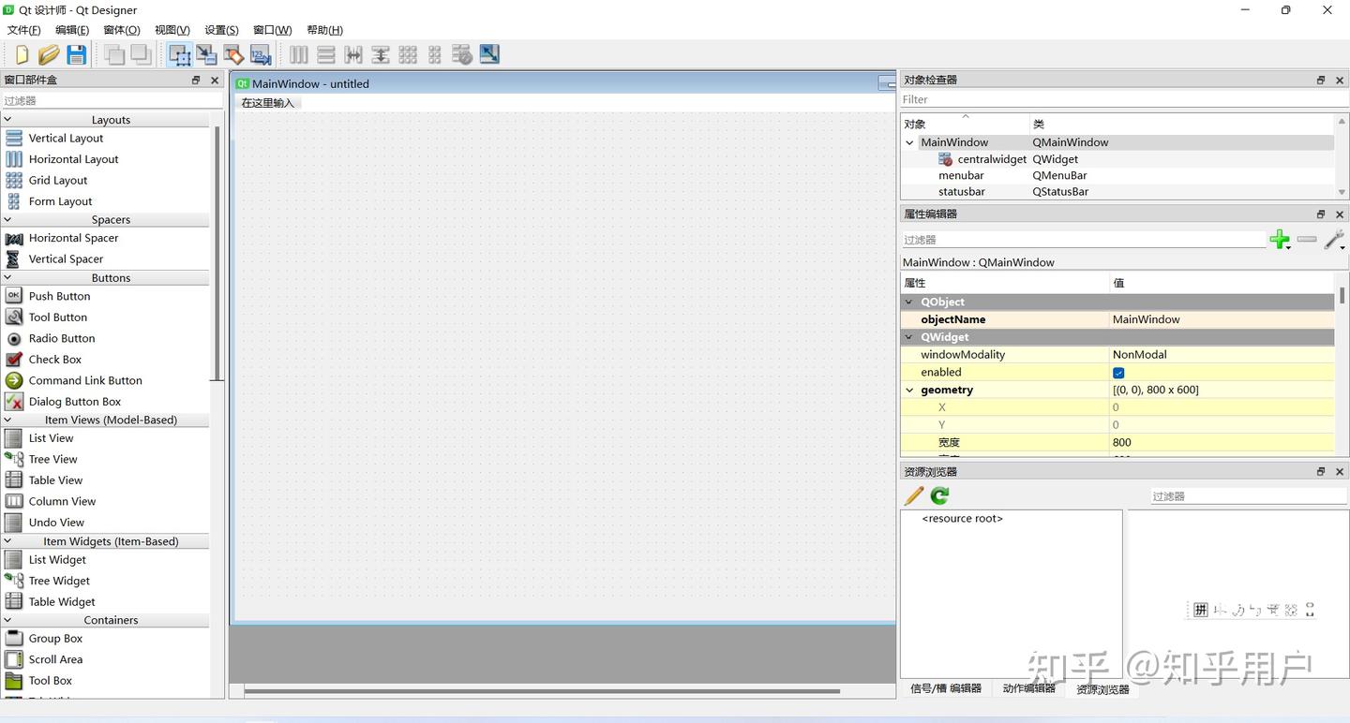Reload resources with the green refresh icon
Screen dimensions: 1350x723
(938, 495)
